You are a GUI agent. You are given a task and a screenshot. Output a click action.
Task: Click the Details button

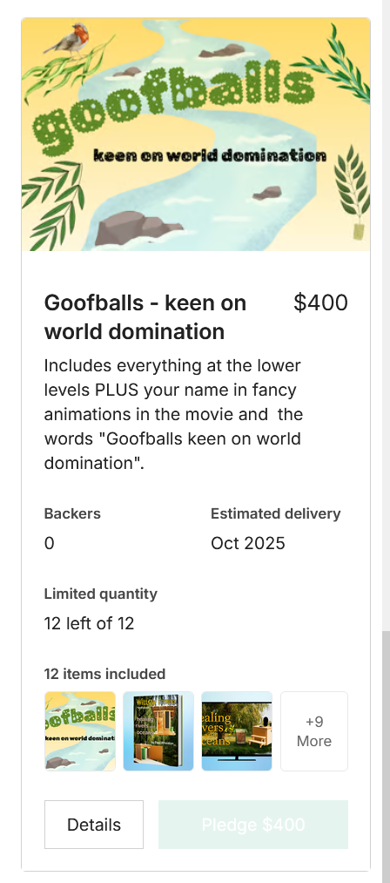click(94, 825)
